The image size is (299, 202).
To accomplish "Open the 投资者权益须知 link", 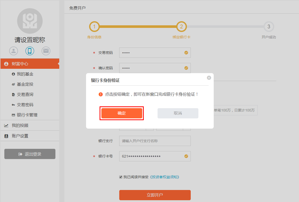I will pos(164,177).
